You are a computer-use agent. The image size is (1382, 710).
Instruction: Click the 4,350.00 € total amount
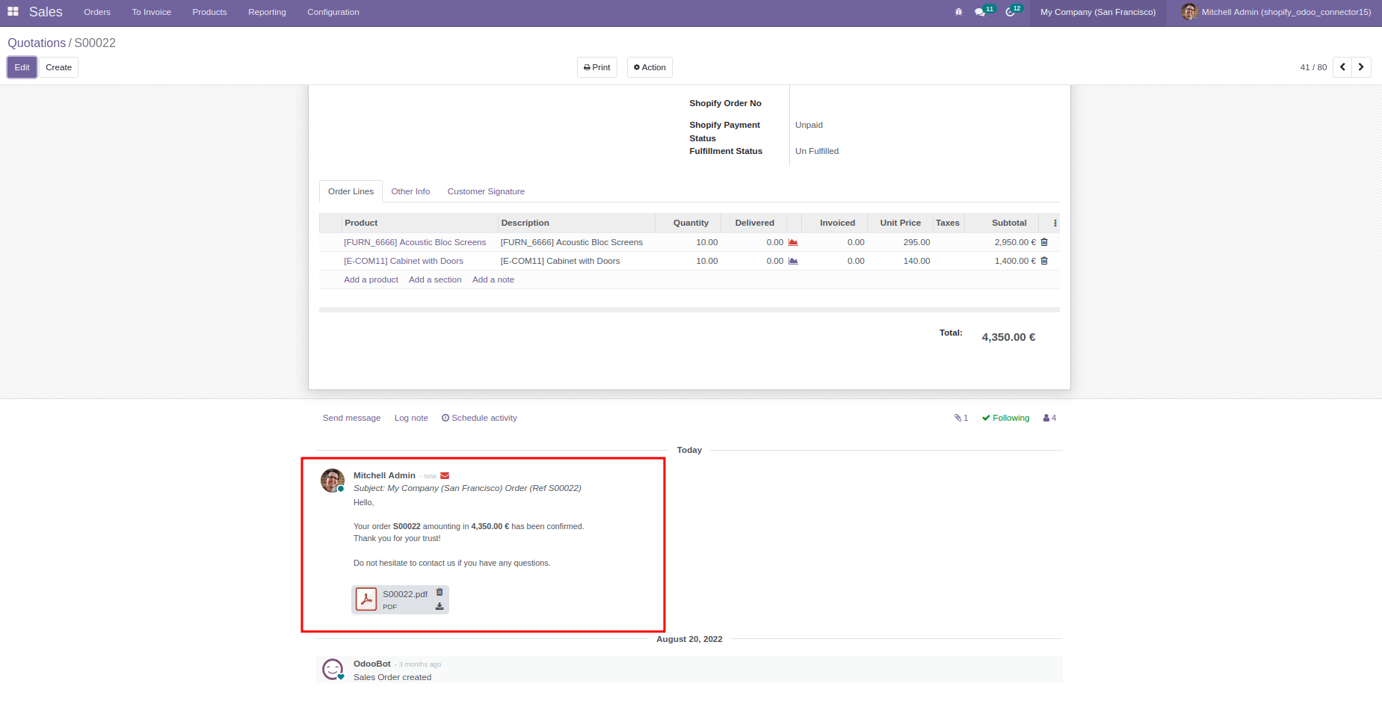point(1008,337)
